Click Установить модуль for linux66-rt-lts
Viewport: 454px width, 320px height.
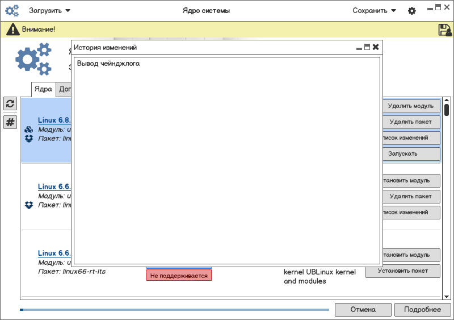(x=411, y=255)
